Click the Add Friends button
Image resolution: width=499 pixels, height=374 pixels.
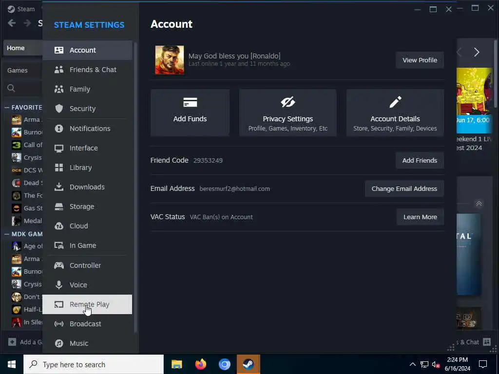(x=420, y=160)
